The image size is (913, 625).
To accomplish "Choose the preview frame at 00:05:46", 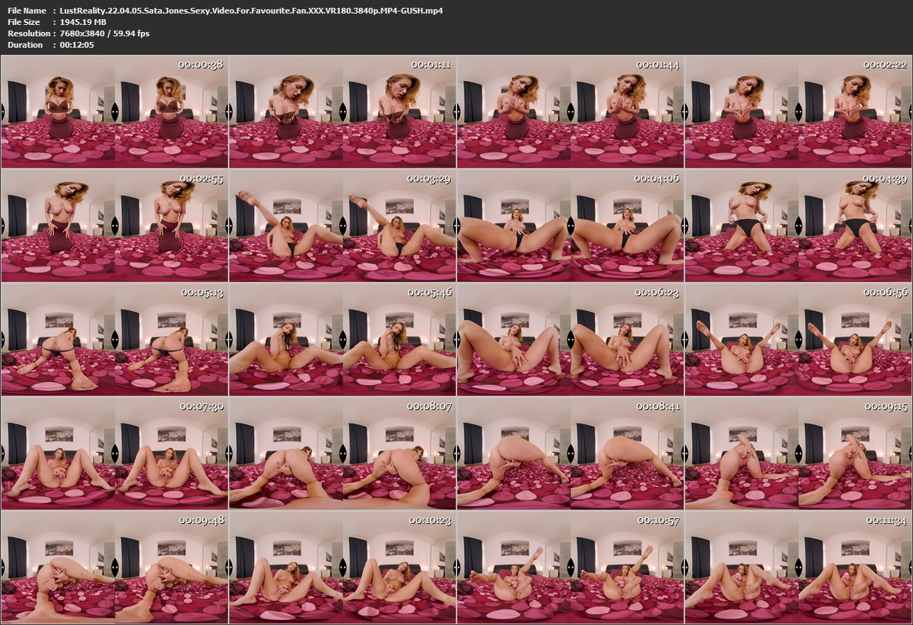I will pyautogui.click(x=343, y=340).
